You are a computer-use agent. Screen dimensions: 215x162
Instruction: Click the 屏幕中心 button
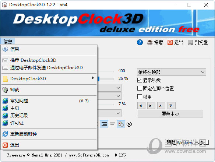pyautogui.click(x=170, y=114)
